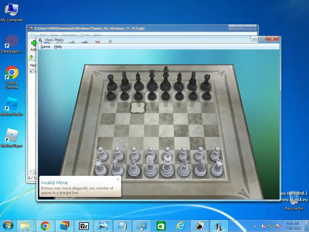Click the black knight on g8

193,81
